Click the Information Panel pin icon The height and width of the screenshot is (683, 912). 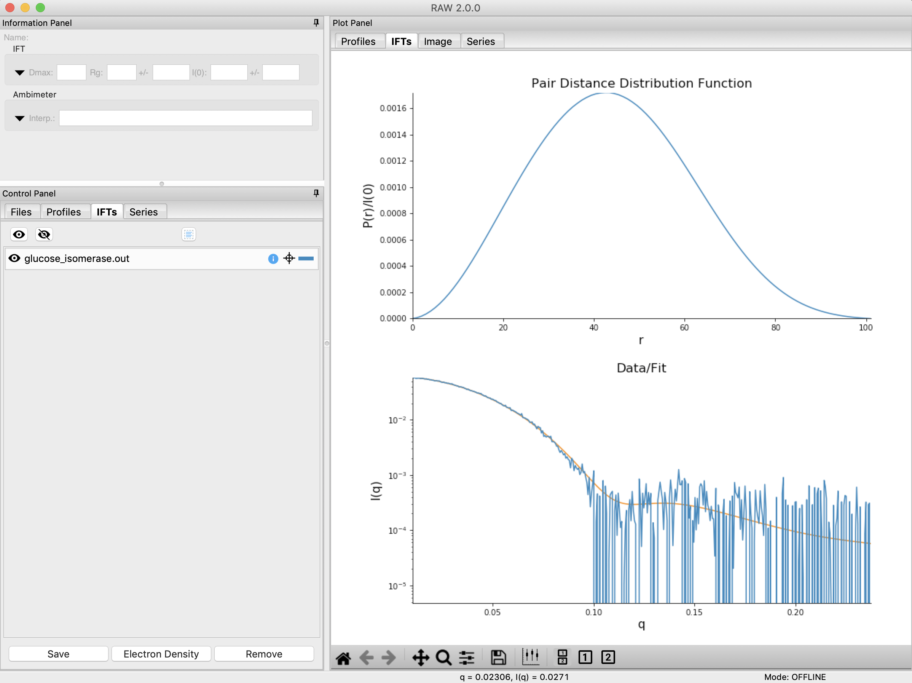point(316,23)
